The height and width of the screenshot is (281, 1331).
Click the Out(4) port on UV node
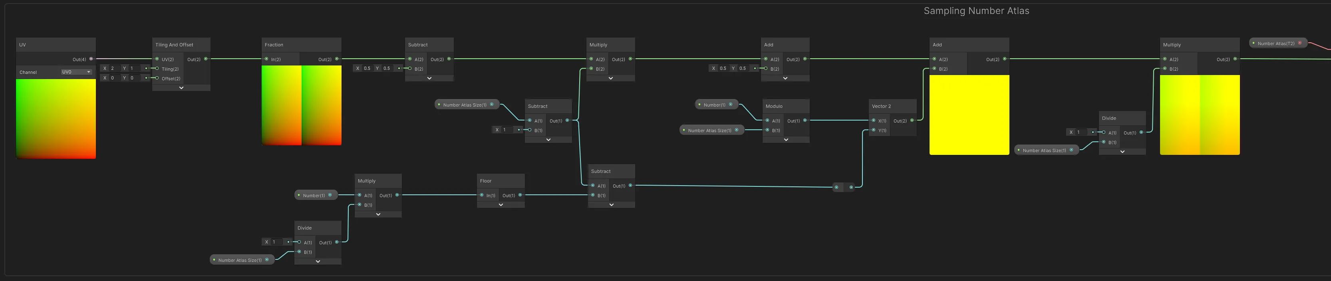coord(91,59)
